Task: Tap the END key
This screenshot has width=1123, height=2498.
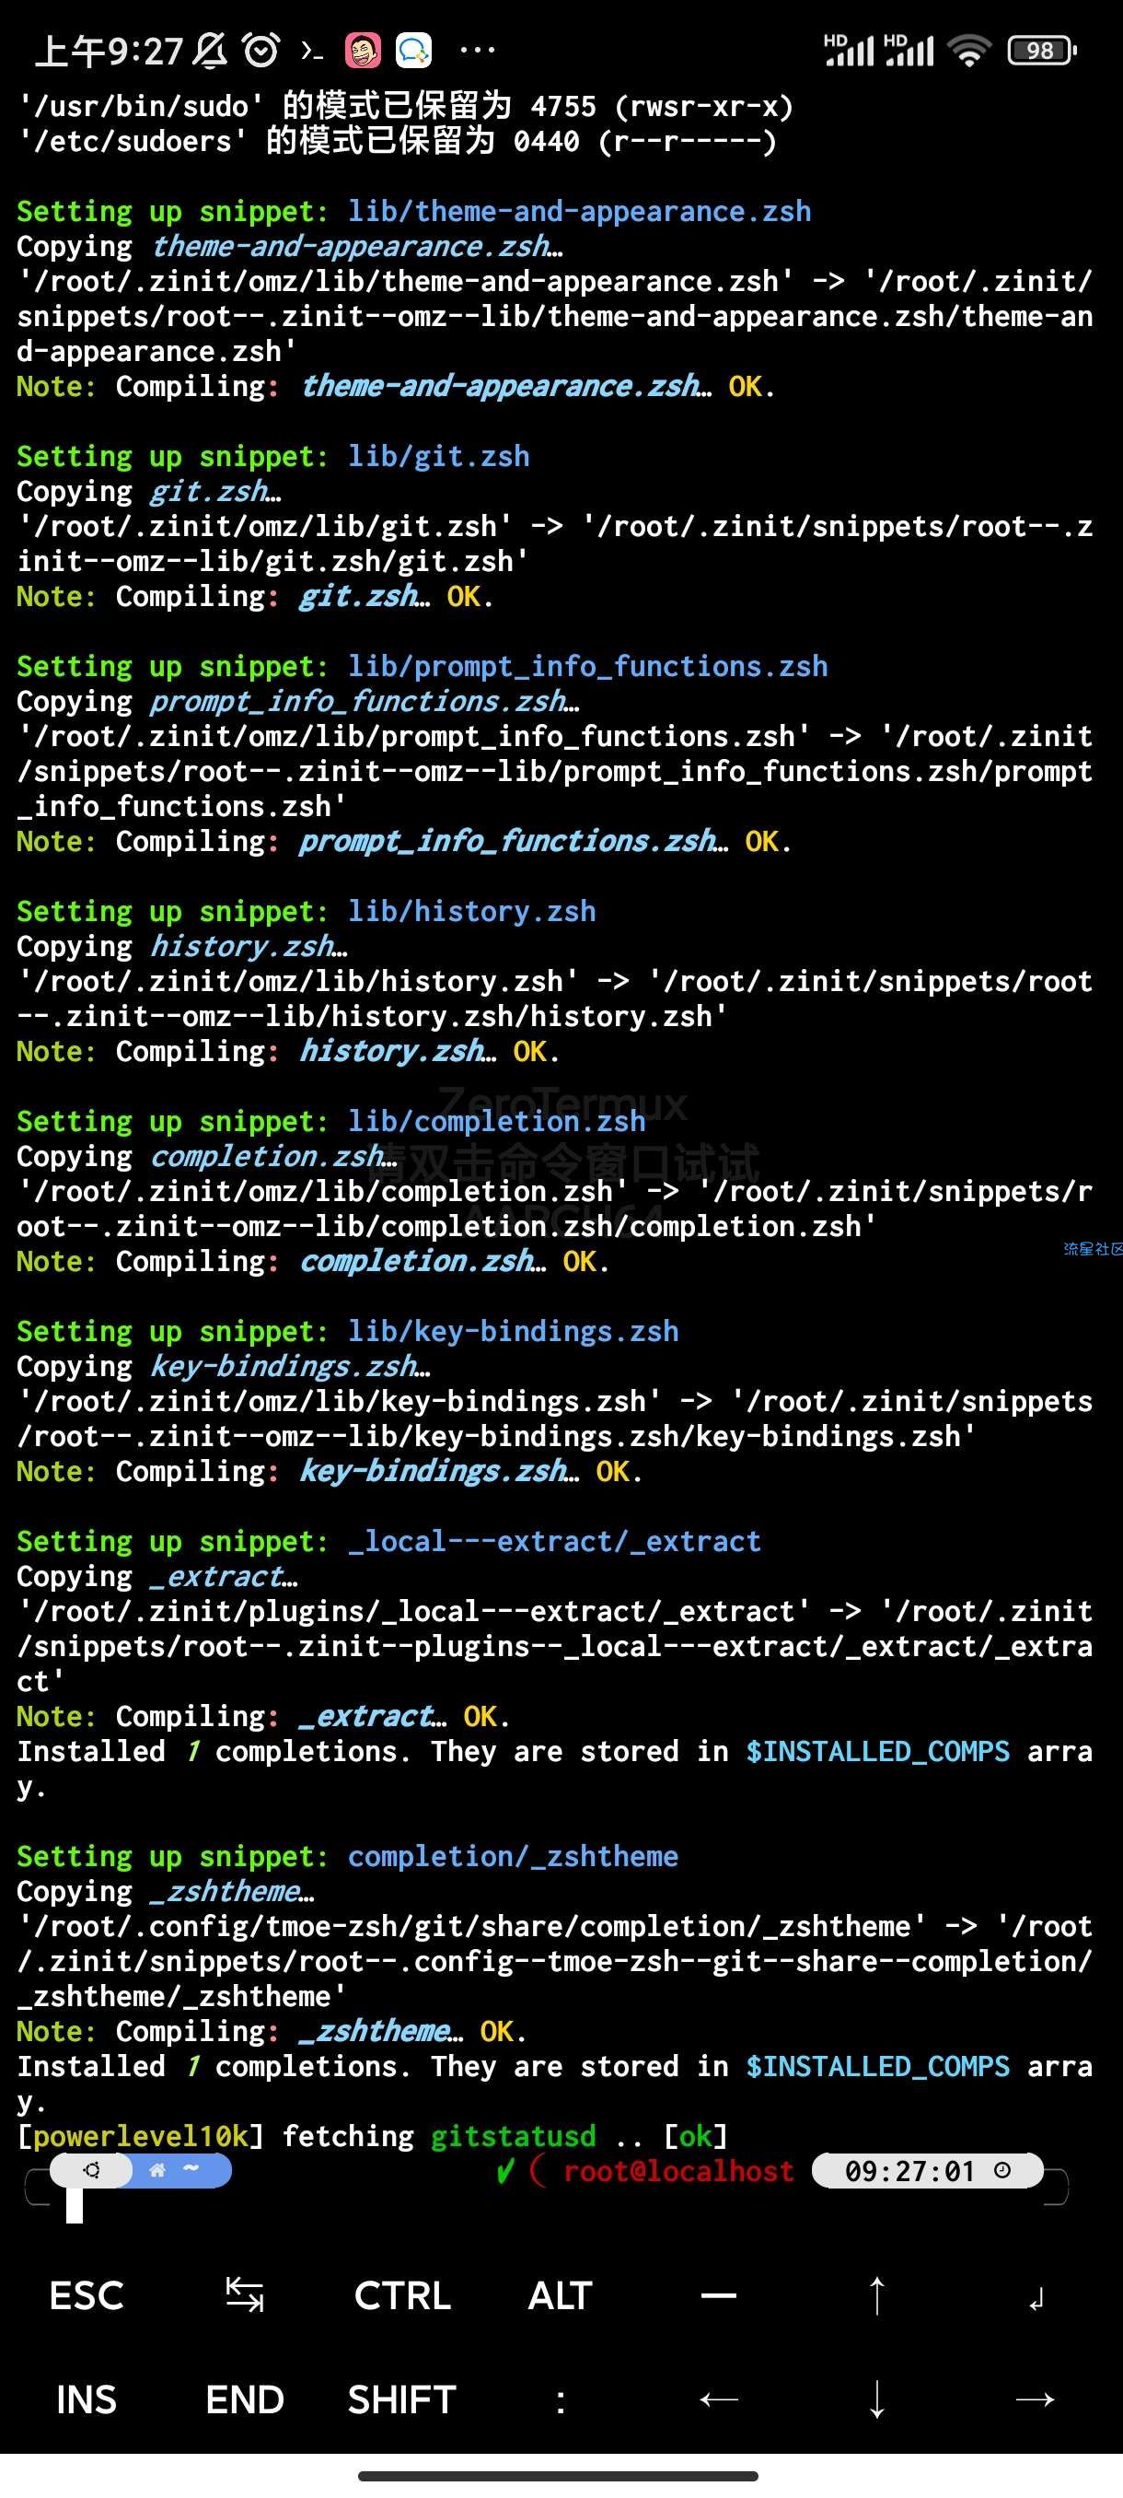Action: point(244,2399)
